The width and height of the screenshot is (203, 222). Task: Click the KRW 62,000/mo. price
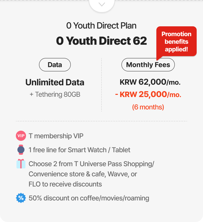click(x=150, y=82)
